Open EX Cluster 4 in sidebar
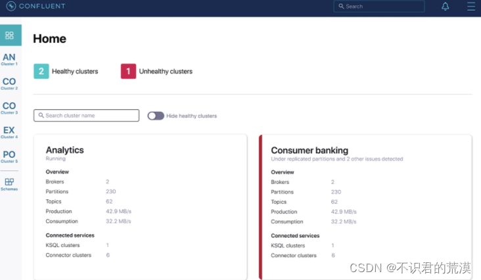The height and width of the screenshot is (280, 481). tap(9, 132)
